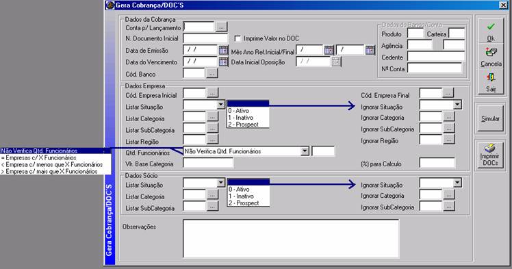Click the Cedente input field

(x=436, y=56)
